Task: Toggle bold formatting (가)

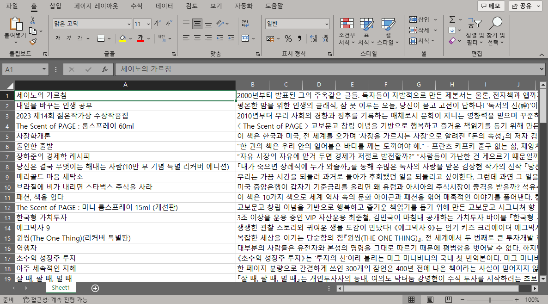Action: [x=58, y=38]
